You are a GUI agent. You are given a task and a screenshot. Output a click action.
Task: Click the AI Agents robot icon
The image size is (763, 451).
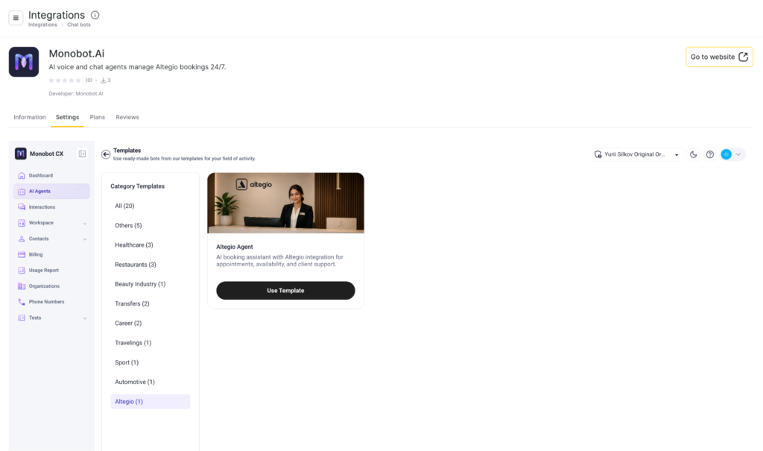click(x=22, y=192)
